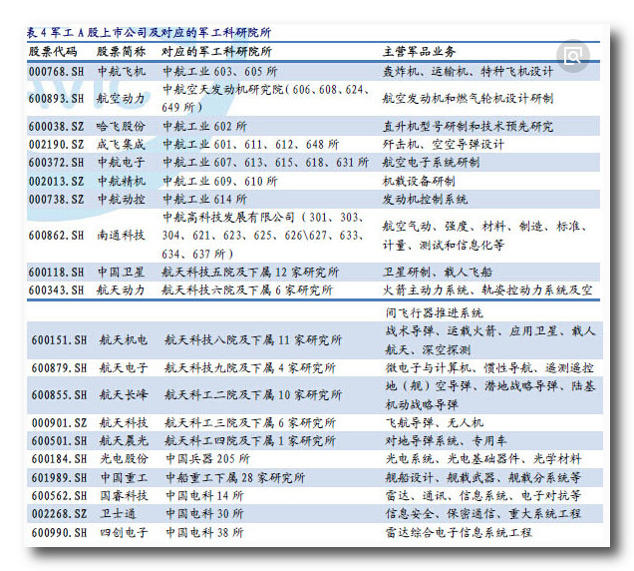The image size is (634, 571).
Task: Click the 主营军品业务 column header
Action: 420,51
